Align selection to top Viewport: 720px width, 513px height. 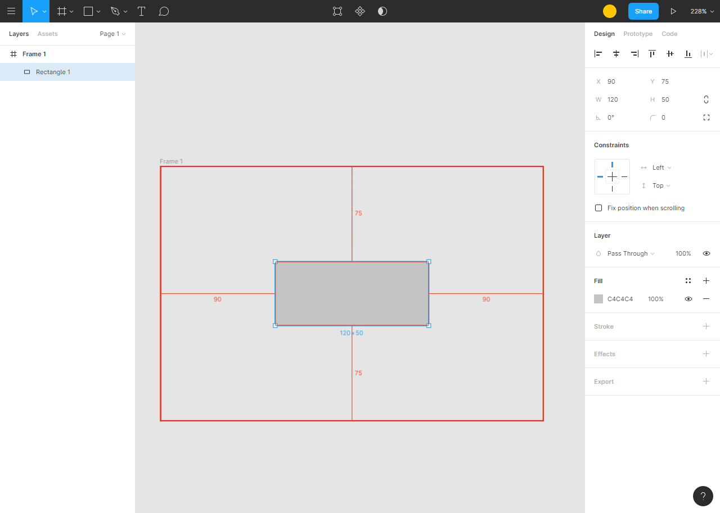click(652, 54)
